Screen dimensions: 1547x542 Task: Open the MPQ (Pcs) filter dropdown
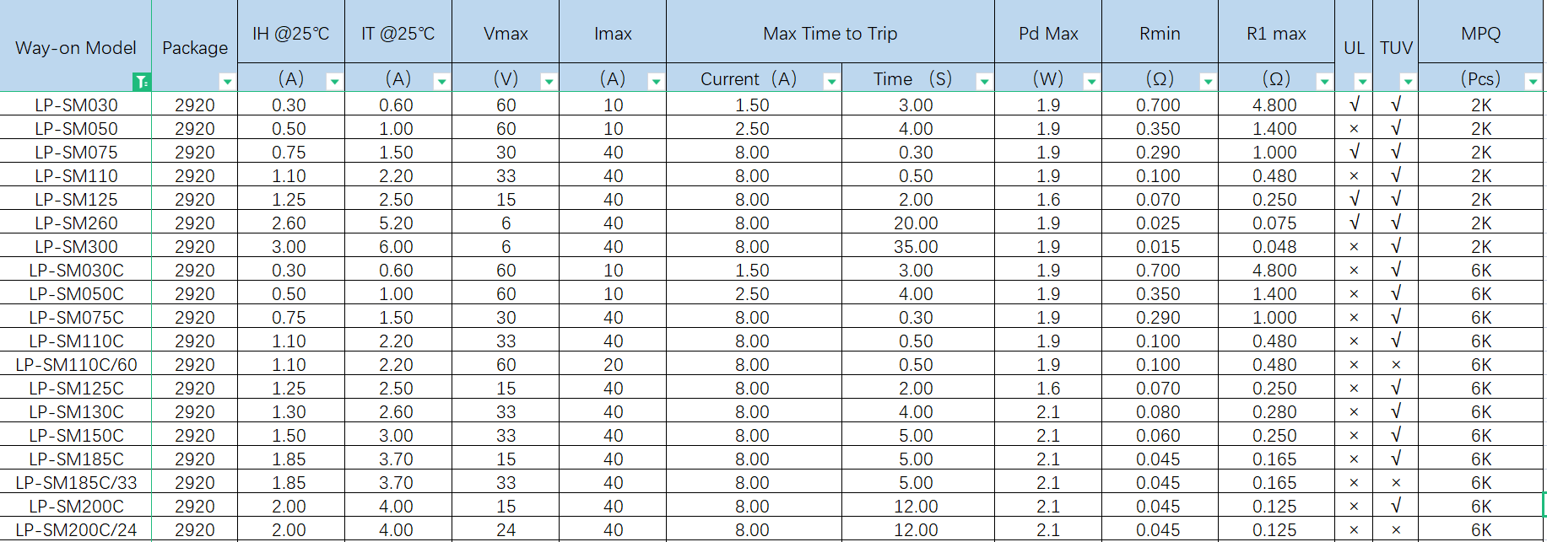(1533, 82)
